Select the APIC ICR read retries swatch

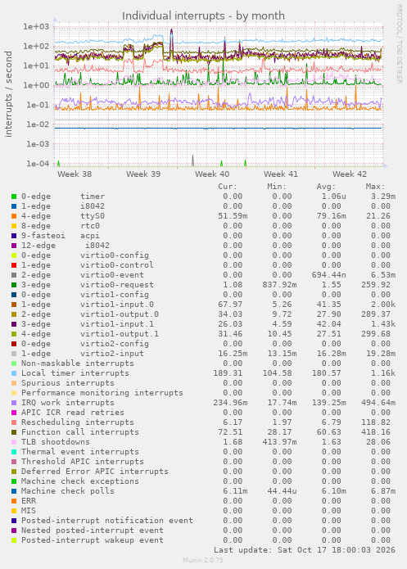click(14, 413)
